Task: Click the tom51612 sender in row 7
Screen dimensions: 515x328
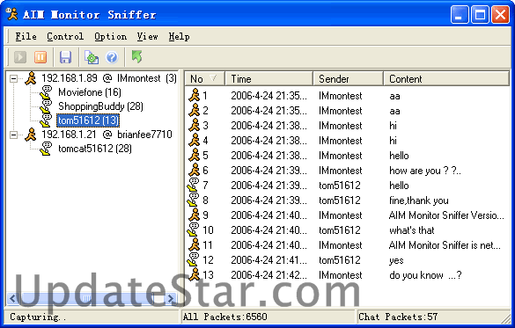Action: pyautogui.click(x=340, y=186)
